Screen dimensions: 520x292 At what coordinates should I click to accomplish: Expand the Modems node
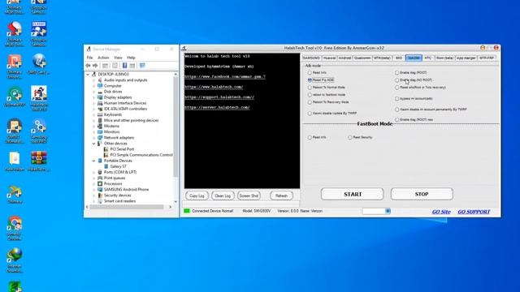coord(94,127)
